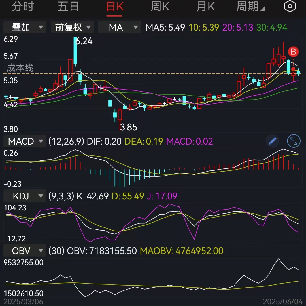306x306 pixels.
Task: Click the fullscreen expand icon
Action: click(x=294, y=141)
